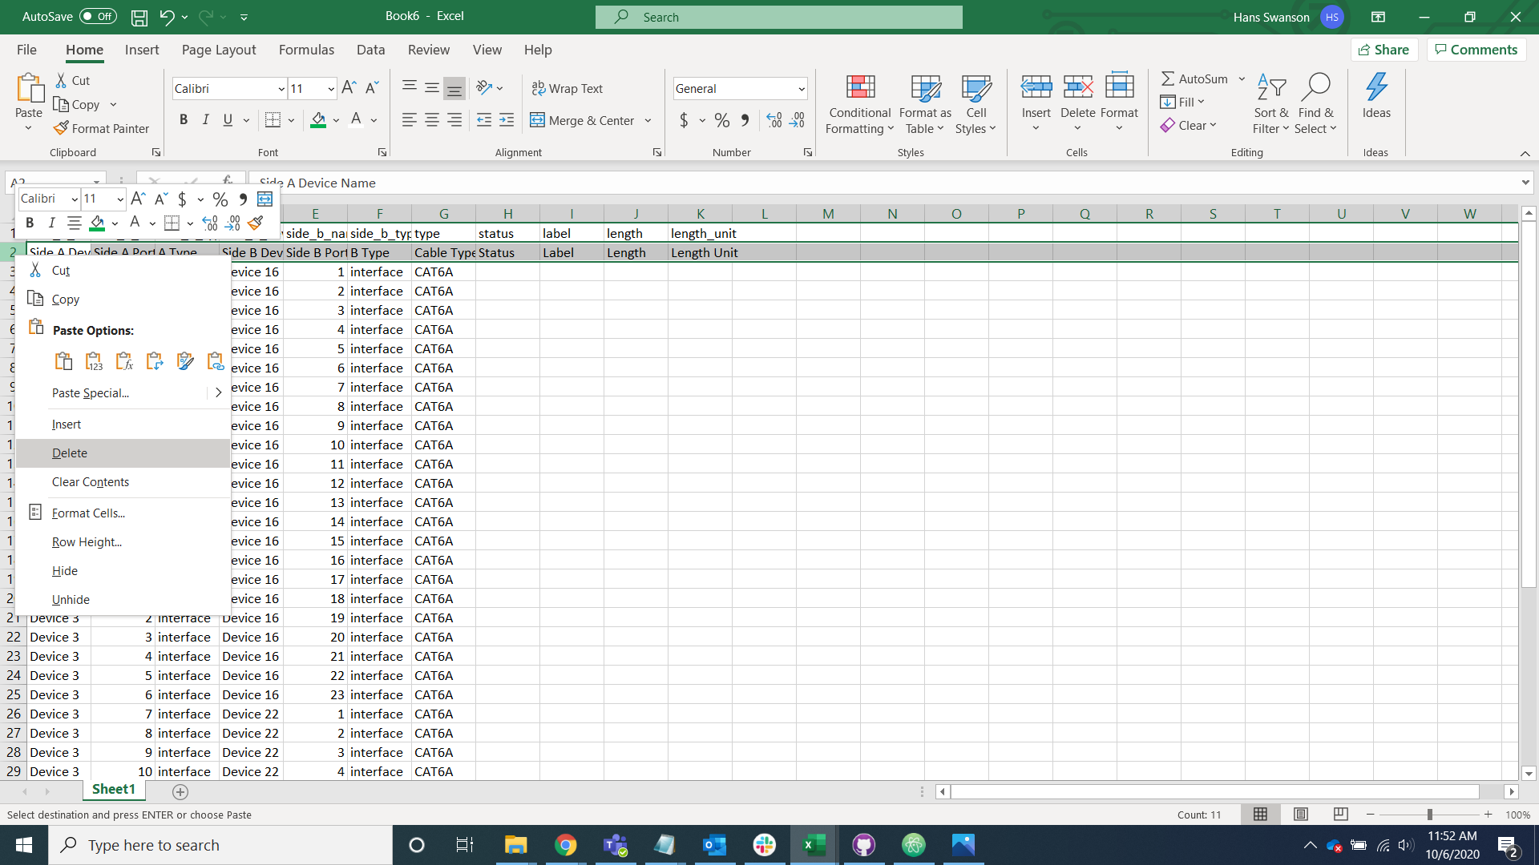
Task: Open the Data ribbon tab
Action: click(x=370, y=50)
